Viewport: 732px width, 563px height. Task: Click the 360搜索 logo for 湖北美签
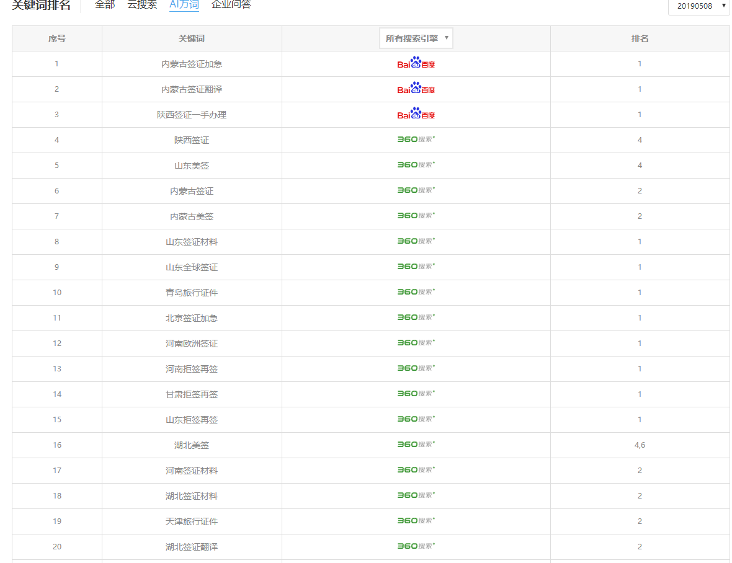pos(416,445)
